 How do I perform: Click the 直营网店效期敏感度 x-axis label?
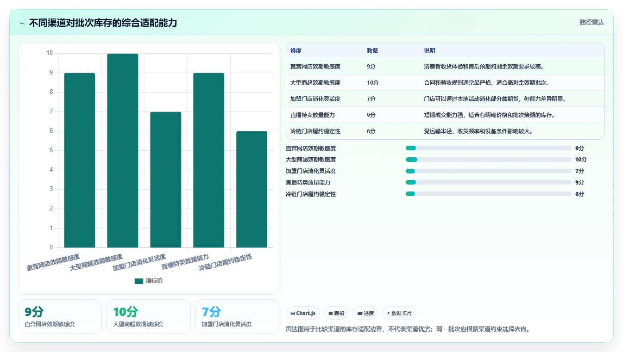[x=53, y=262]
